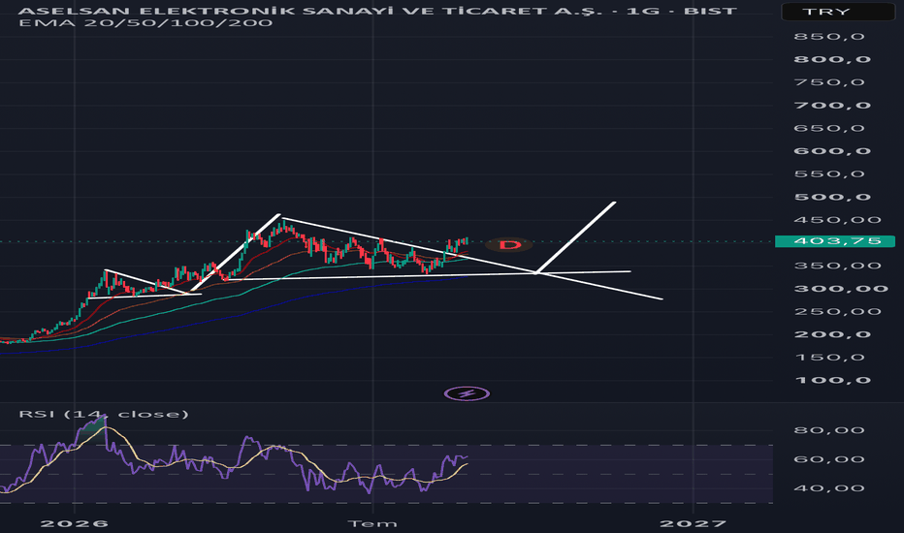
Task: Click the 300,00 price axis label
Action: [841, 289]
